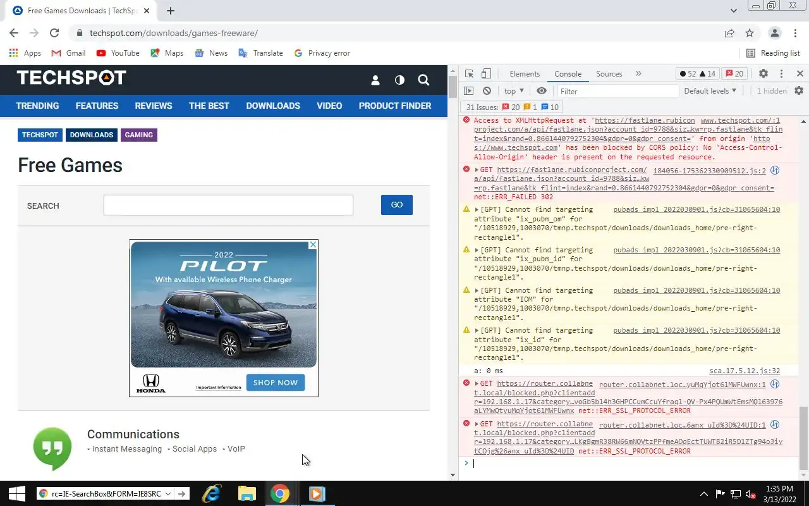The width and height of the screenshot is (809, 506).
Task: Open PRODUCT FINDER navigation item
Action: tap(395, 106)
